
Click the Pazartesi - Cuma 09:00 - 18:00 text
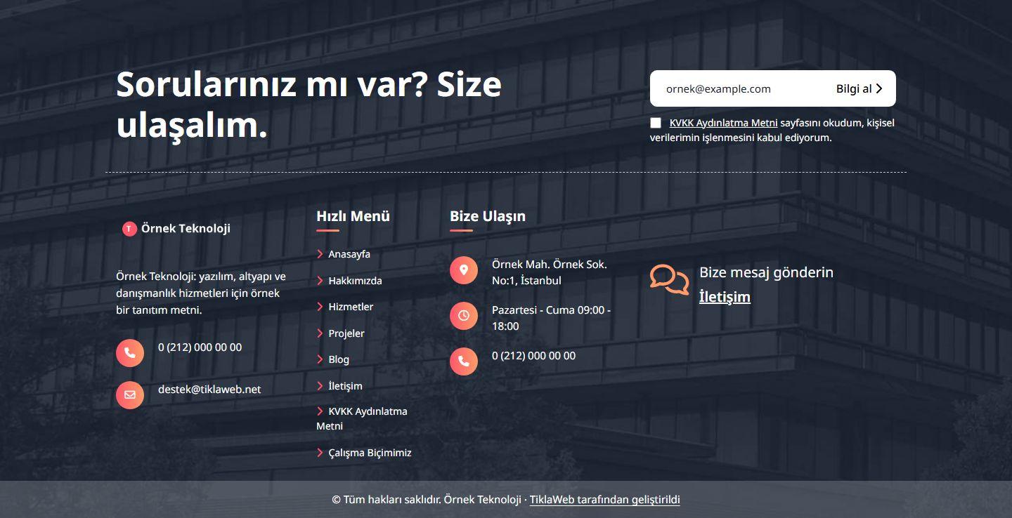pyautogui.click(x=551, y=318)
